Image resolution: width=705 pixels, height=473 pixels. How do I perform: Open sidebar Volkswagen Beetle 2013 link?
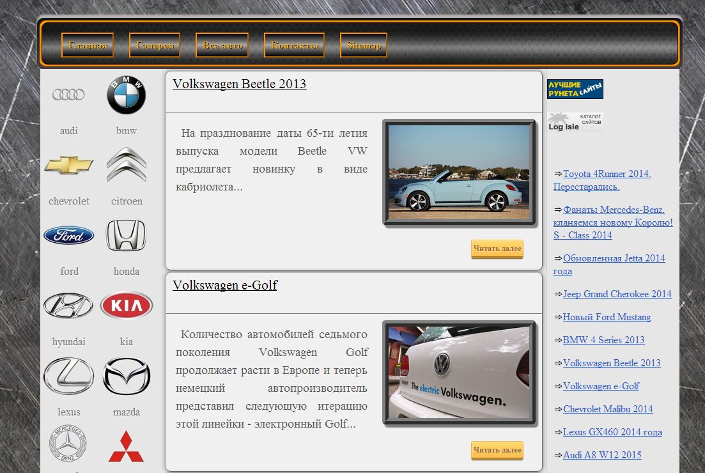tap(612, 363)
